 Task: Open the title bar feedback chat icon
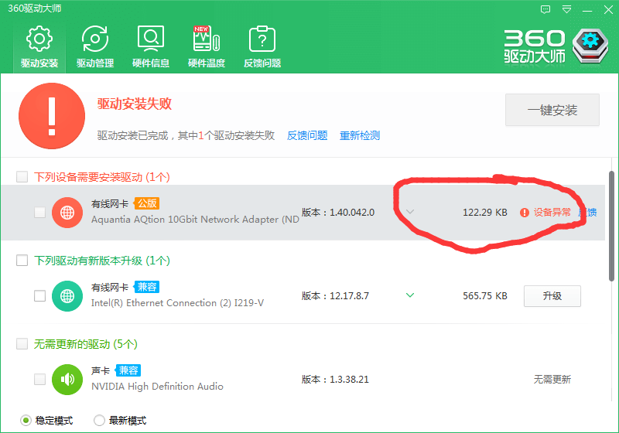(x=545, y=9)
